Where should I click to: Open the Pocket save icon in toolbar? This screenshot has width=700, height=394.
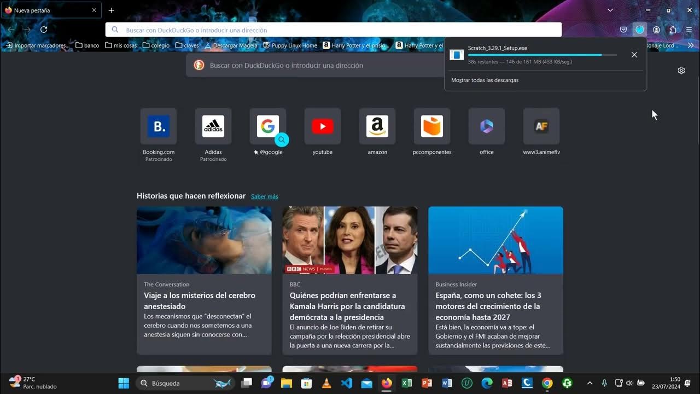(x=623, y=30)
